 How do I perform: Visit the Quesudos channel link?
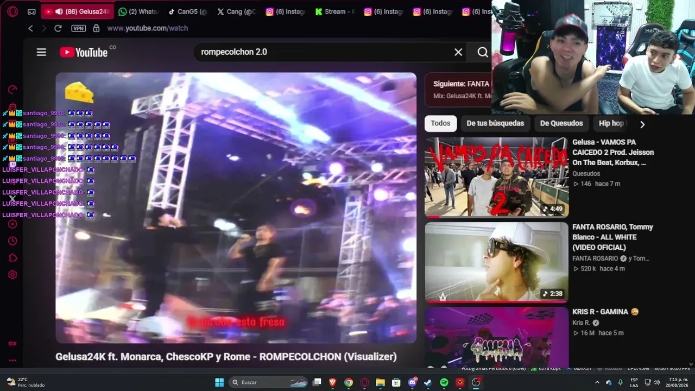pyautogui.click(x=586, y=174)
